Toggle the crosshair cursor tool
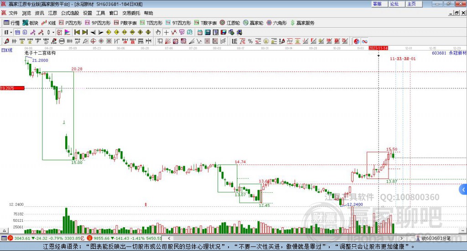The image size is (467, 251). coord(166,32)
